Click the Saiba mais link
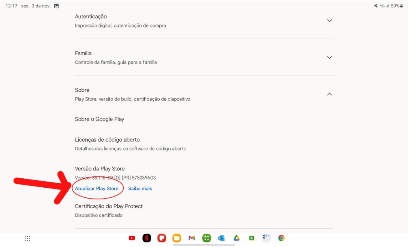 click(x=140, y=189)
